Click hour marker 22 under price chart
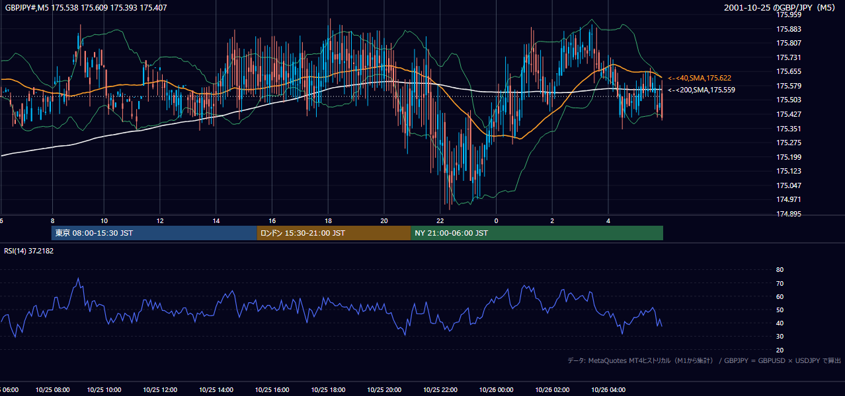 point(440,220)
